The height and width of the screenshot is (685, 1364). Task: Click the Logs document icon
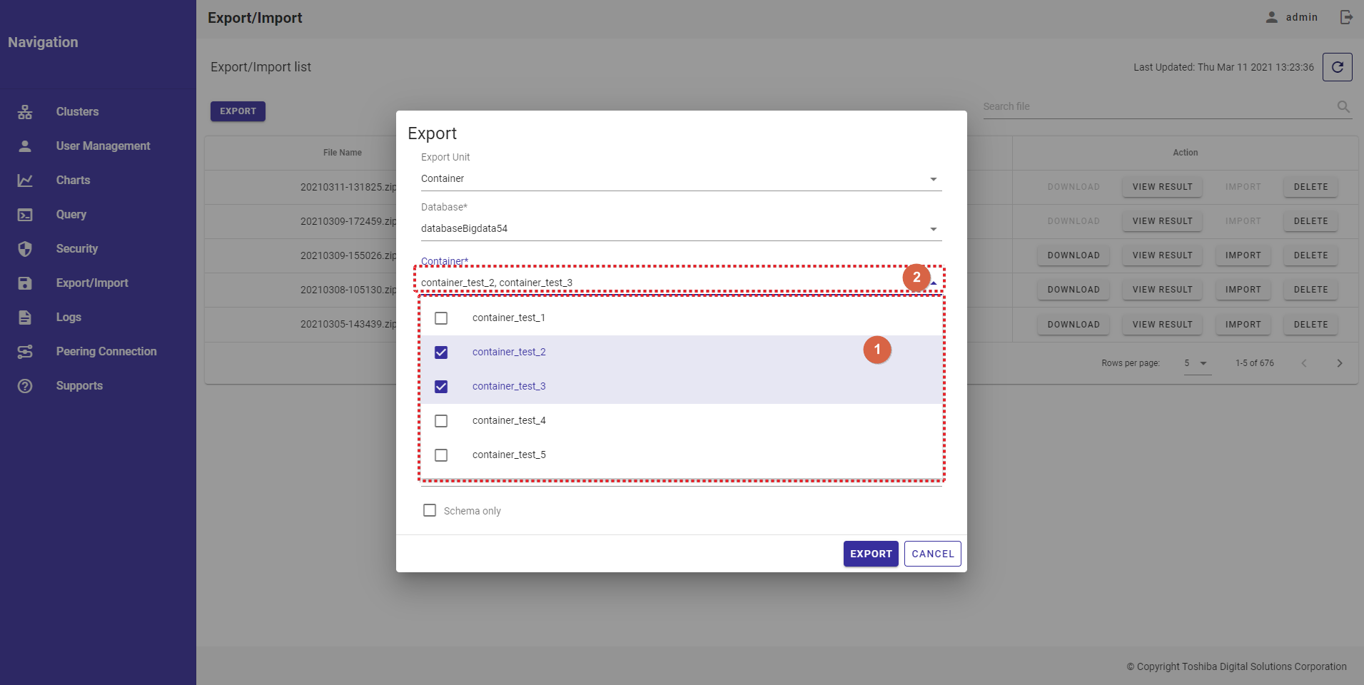tap(25, 318)
